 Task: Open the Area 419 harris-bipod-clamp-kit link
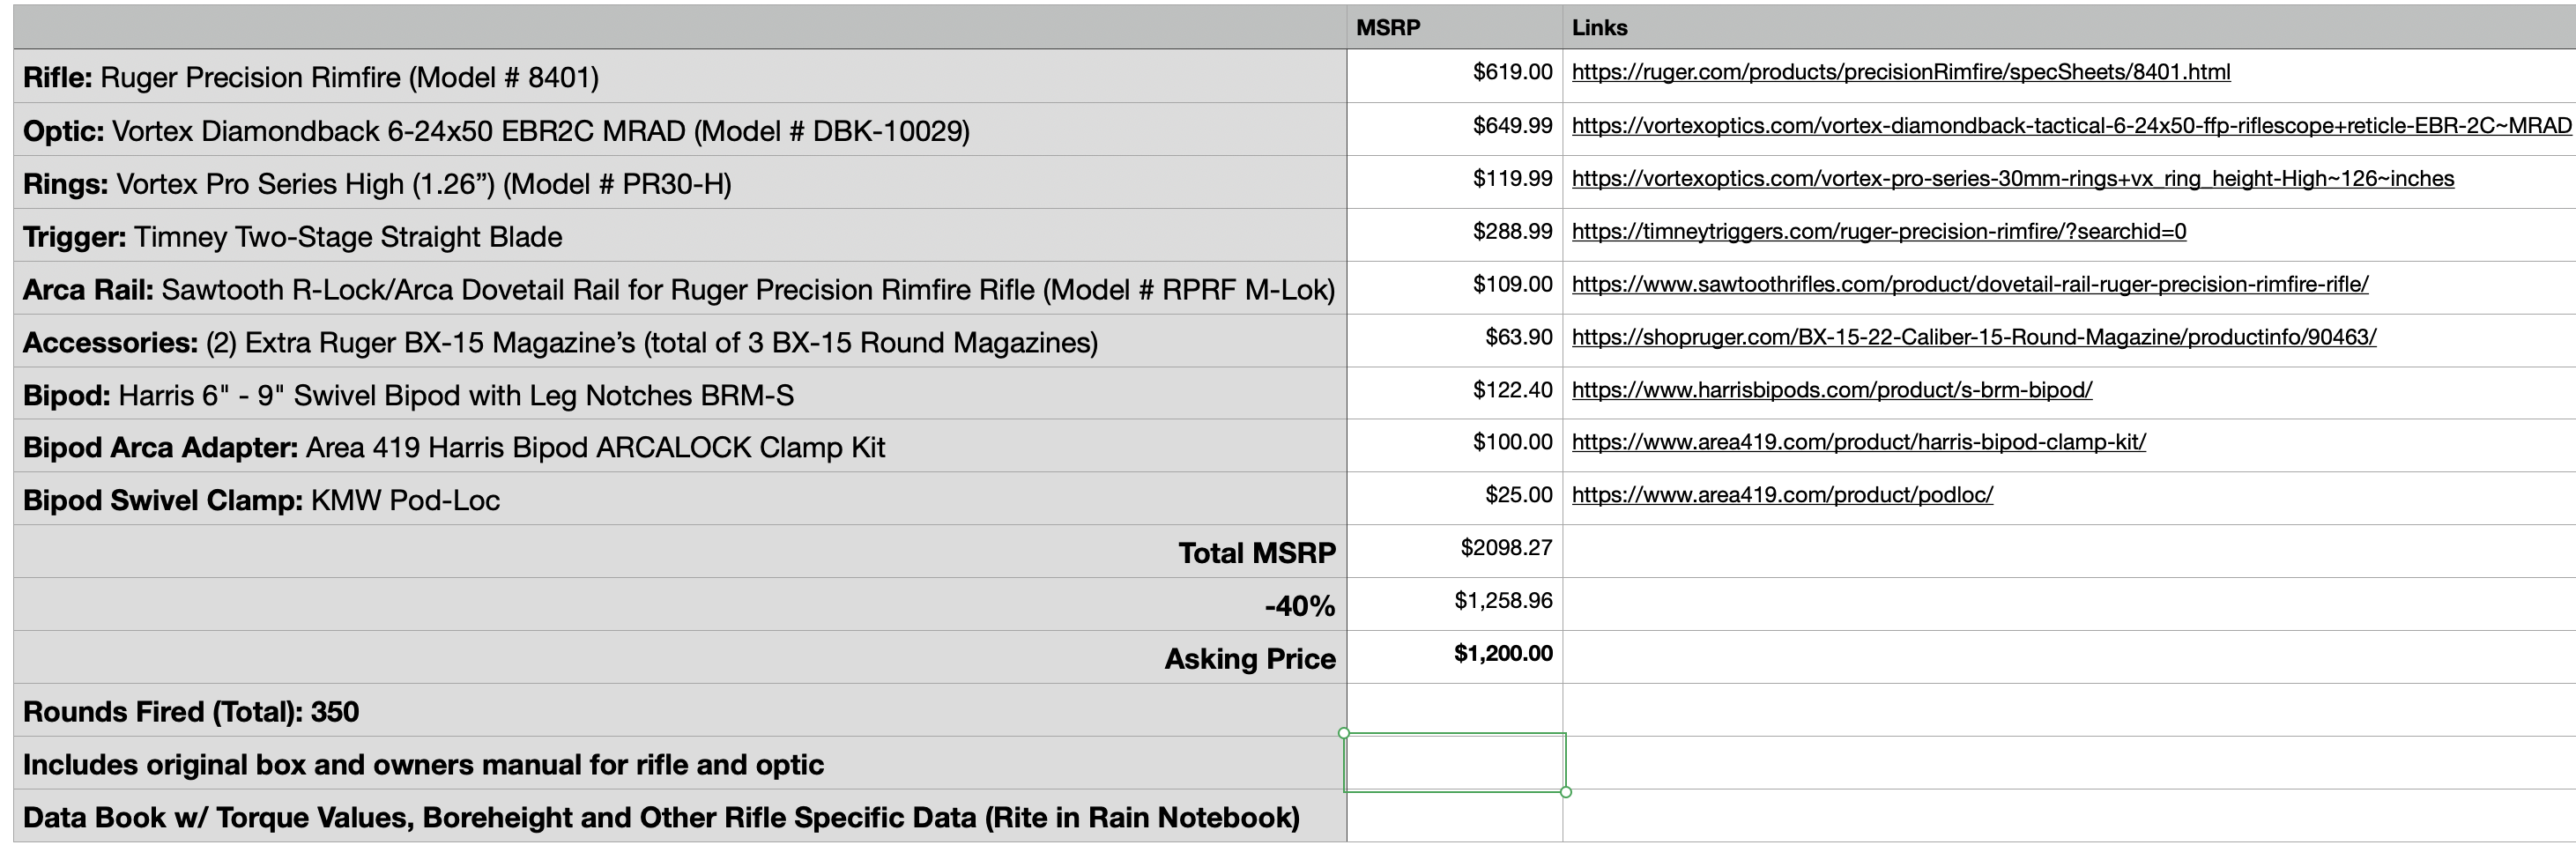(1859, 442)
